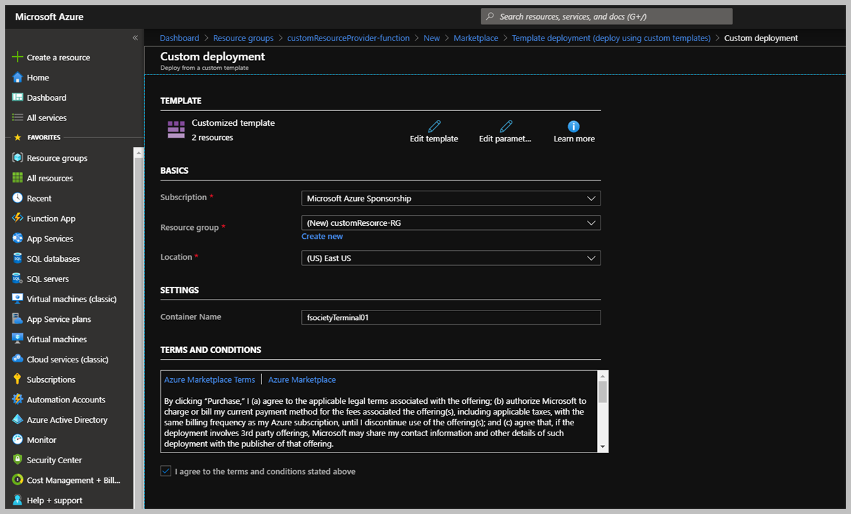Click the App Services icon

[x=18, y=238]
